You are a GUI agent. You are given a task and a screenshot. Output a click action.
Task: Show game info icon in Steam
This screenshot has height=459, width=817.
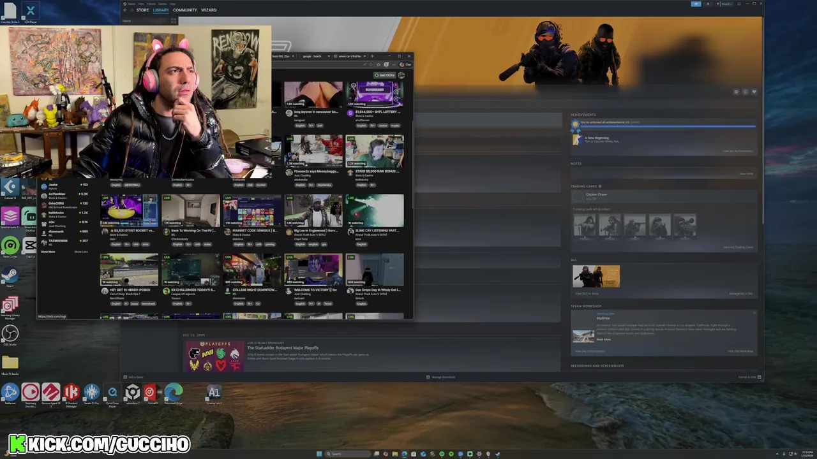(x=745, y=92)
